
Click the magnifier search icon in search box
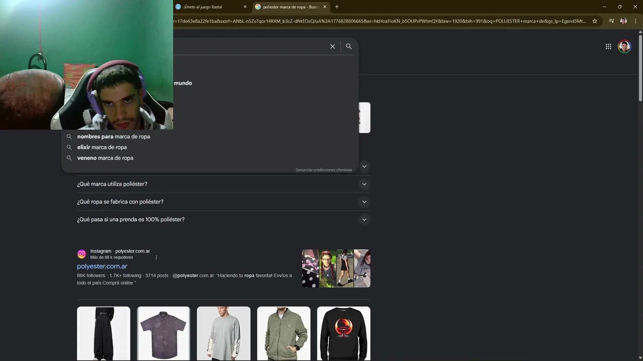(x=349, y=46)
